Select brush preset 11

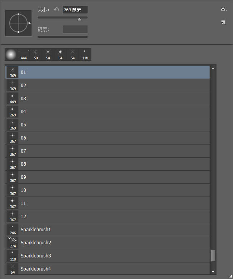coord(107,203)
